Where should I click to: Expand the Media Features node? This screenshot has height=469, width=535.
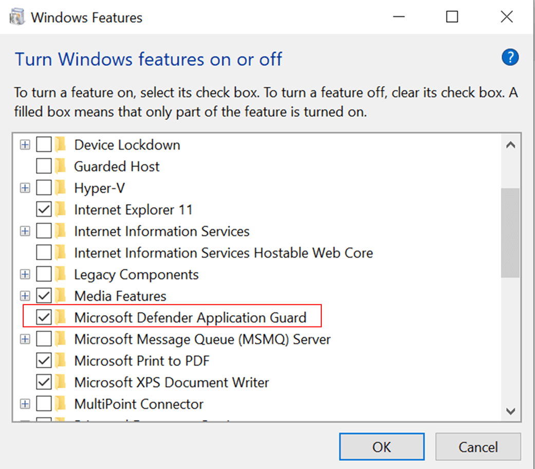pyautogui.click(x=24, y=296)
